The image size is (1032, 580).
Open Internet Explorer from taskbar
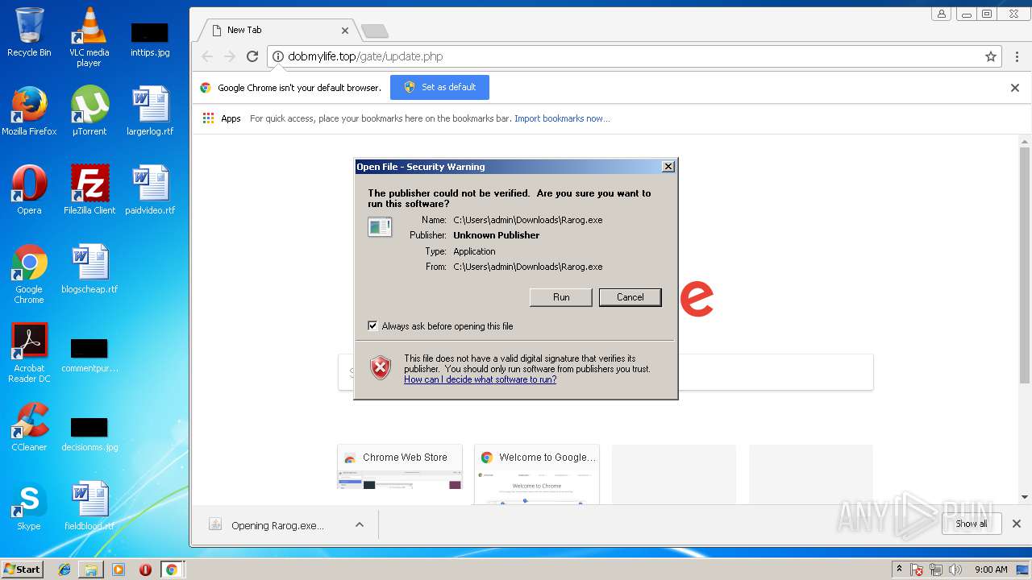click(x=64, y=570)
